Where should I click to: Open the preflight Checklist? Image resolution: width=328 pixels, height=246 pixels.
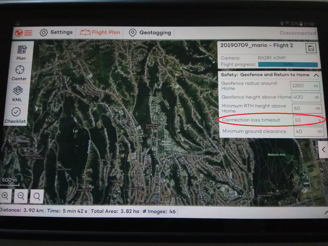15,115
